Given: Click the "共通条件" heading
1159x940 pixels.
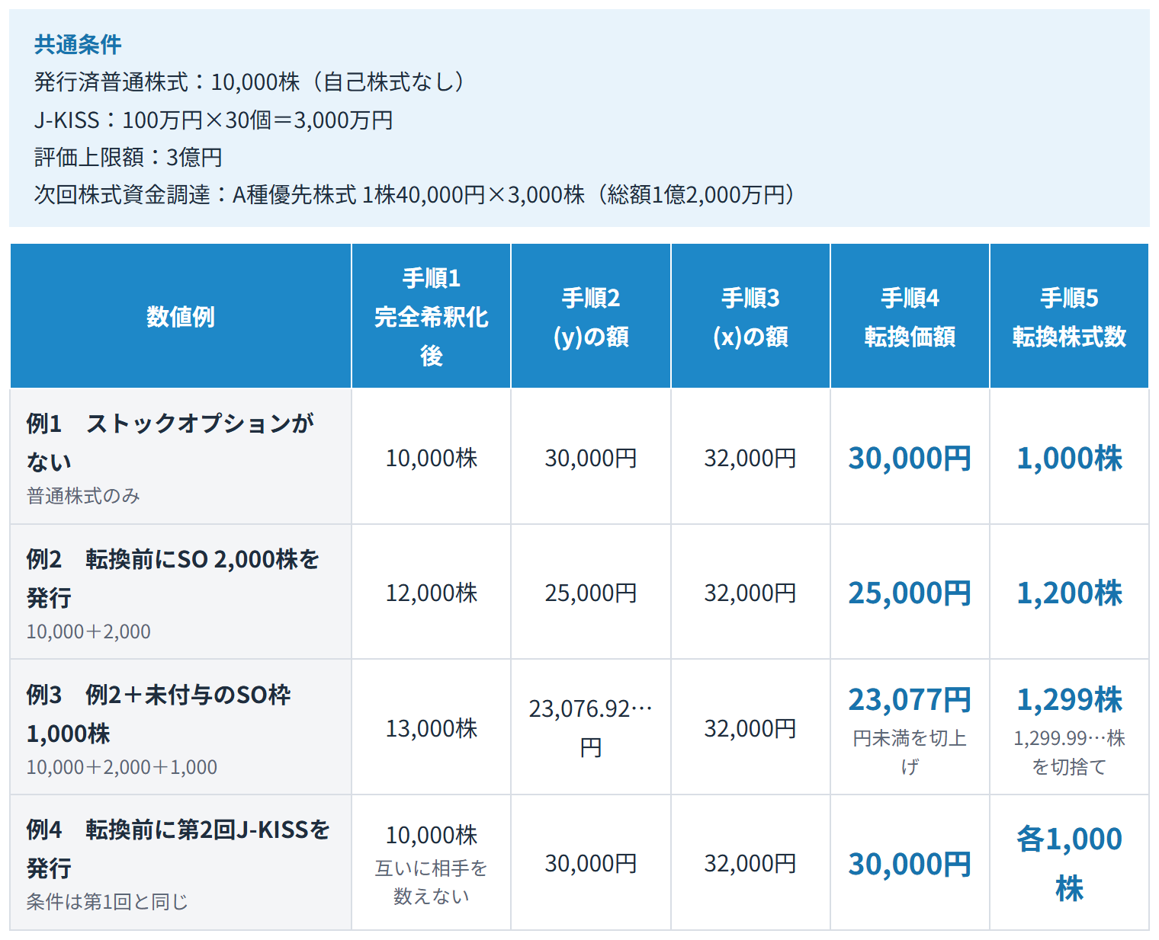Looking at the screenshot, I should point(78,45).
